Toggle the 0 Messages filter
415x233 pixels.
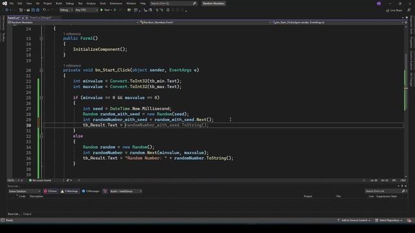coord(91,192)
